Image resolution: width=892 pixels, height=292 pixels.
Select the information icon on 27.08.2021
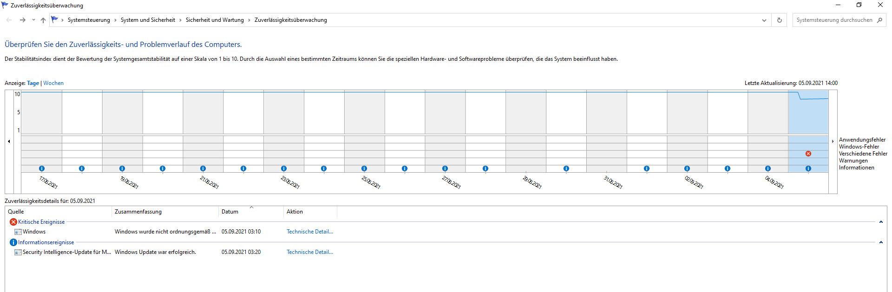click(x=445, y=169)
